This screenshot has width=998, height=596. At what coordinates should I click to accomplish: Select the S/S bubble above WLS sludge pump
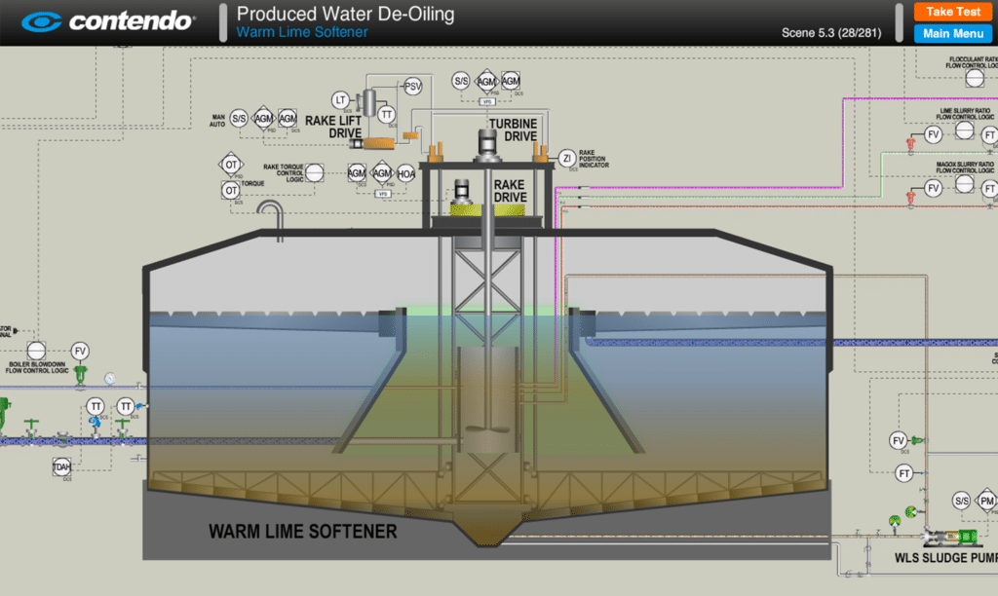point(962,501)
